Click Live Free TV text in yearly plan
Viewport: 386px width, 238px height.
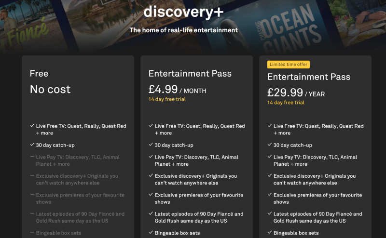(318, 130)
